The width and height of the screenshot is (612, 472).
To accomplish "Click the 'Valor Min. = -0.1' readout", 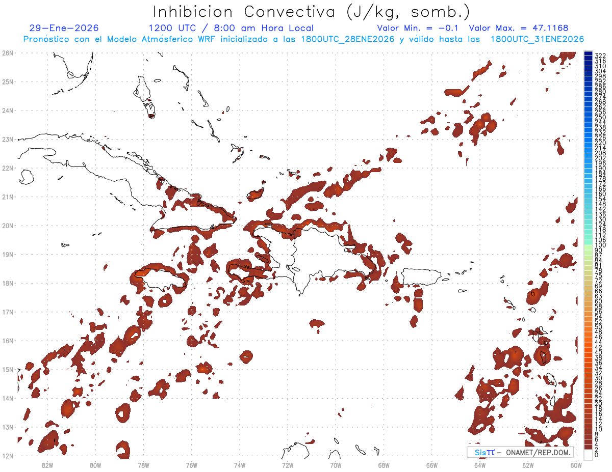I will click(419, 28).
